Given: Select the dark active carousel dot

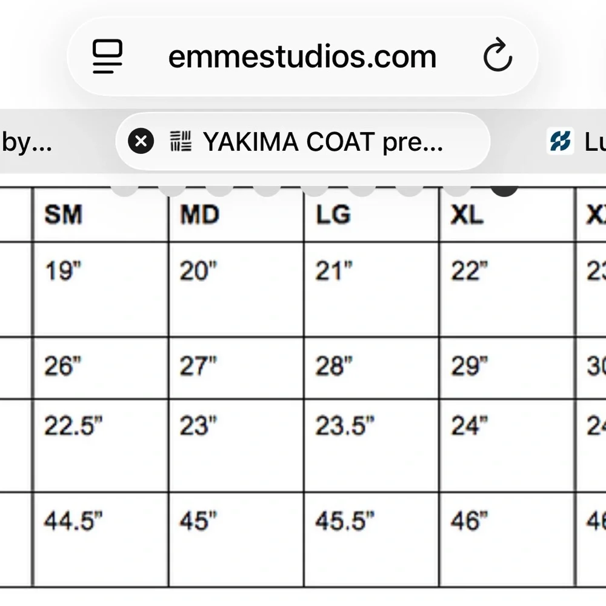Looking at the screenshot, I should pyautogui.click(x=504, y=188).
